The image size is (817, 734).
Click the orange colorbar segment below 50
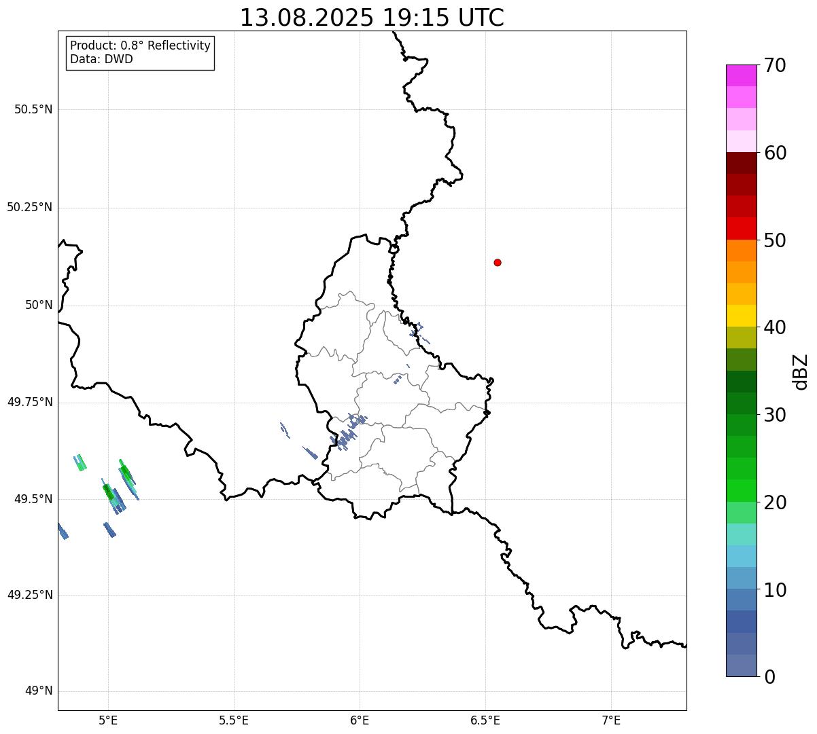coord(741,251)
